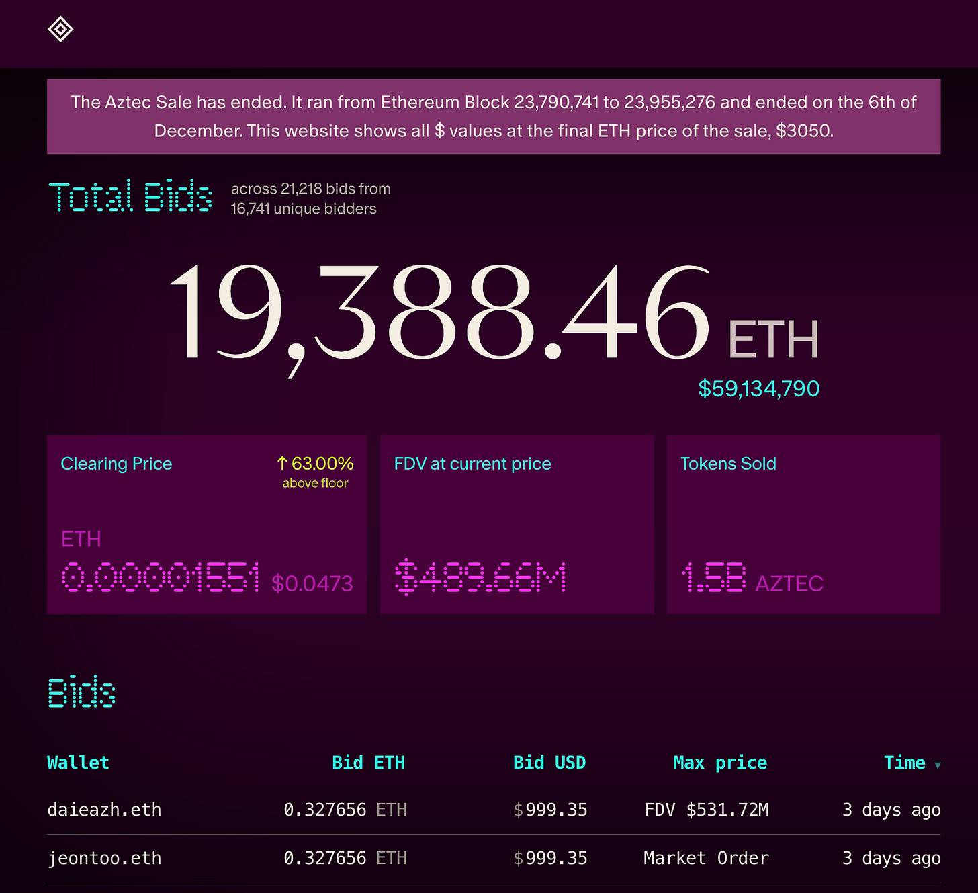Select the FDV at current price title

pos(472,464)
